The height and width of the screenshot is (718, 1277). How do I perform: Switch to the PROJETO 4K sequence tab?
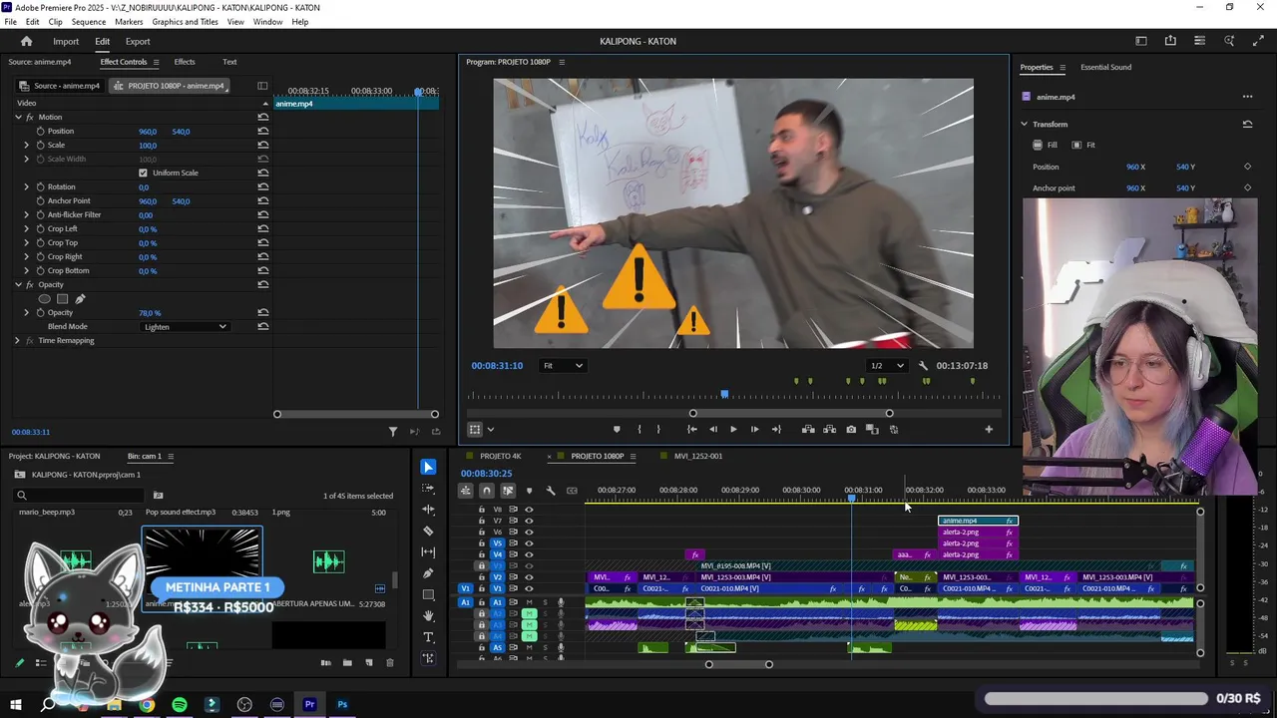(x=501, y=456)
